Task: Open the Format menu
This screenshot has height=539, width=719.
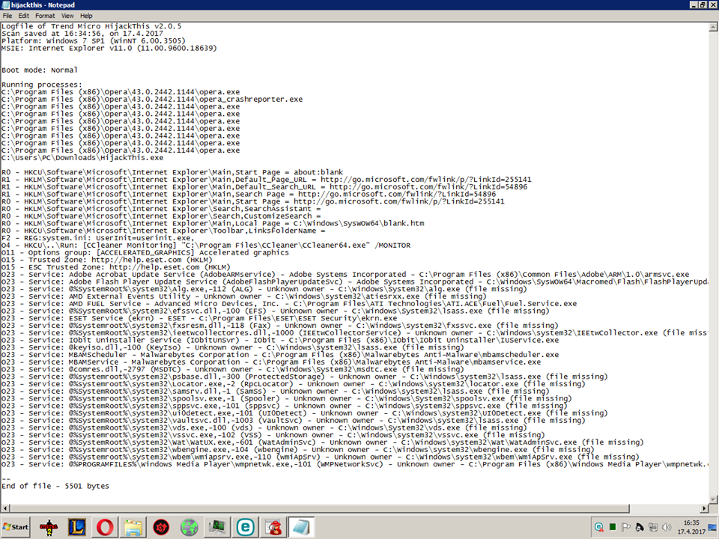Action: pyautogui.click(x=45, y=16)
